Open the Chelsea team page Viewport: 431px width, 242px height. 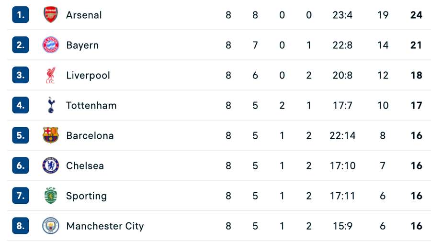point(85,165)
